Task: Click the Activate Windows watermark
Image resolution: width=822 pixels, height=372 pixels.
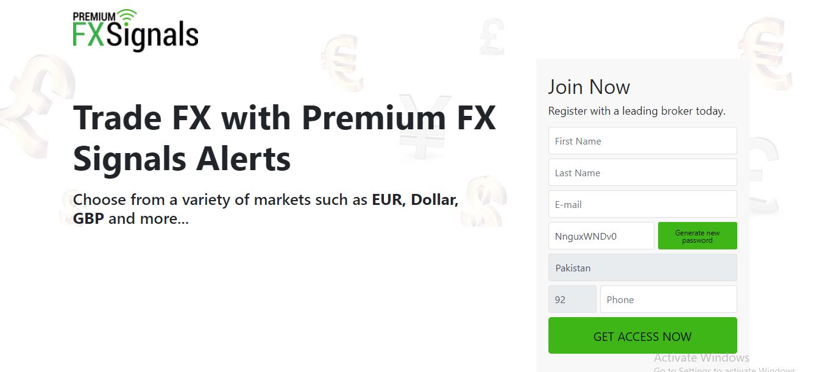Action: point(701,358)
